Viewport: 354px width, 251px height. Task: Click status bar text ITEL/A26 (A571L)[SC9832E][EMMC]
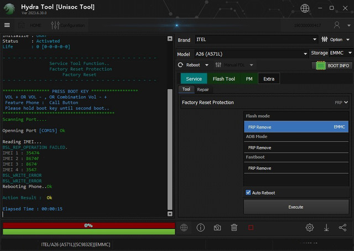[x=76, y=244]
